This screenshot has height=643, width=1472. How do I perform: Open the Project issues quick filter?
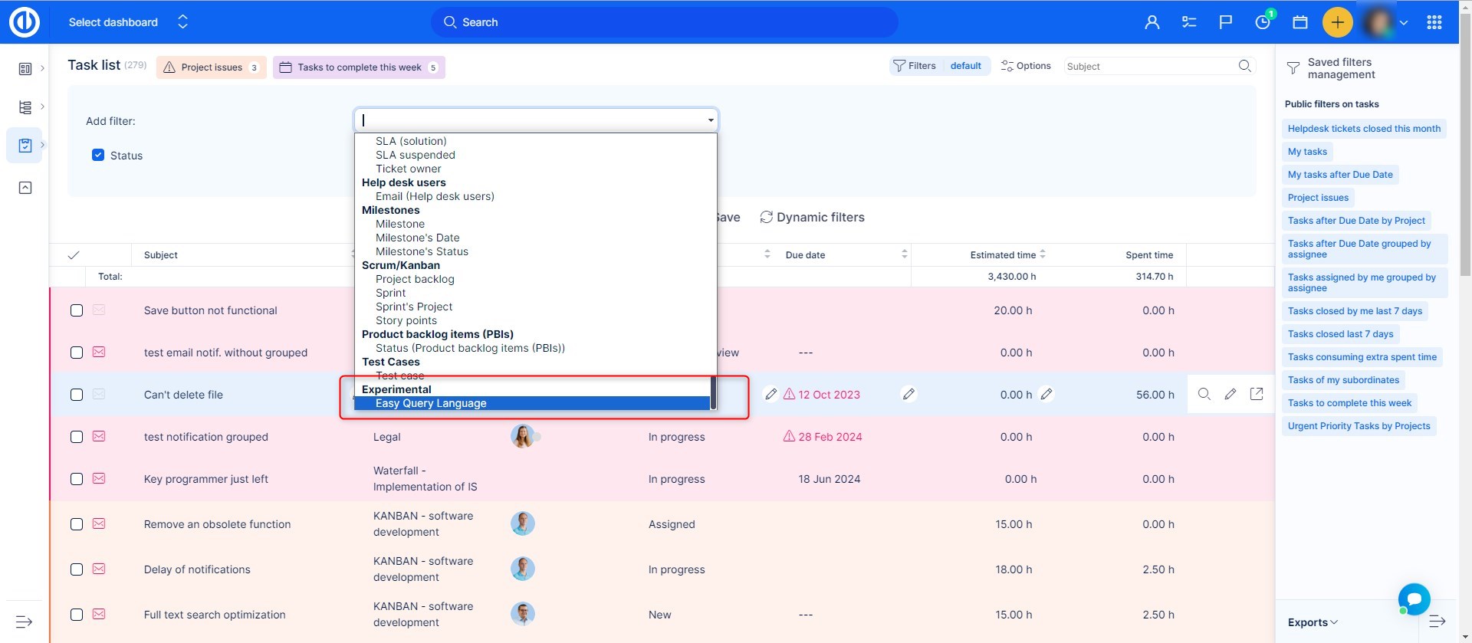tap(212, 67)
